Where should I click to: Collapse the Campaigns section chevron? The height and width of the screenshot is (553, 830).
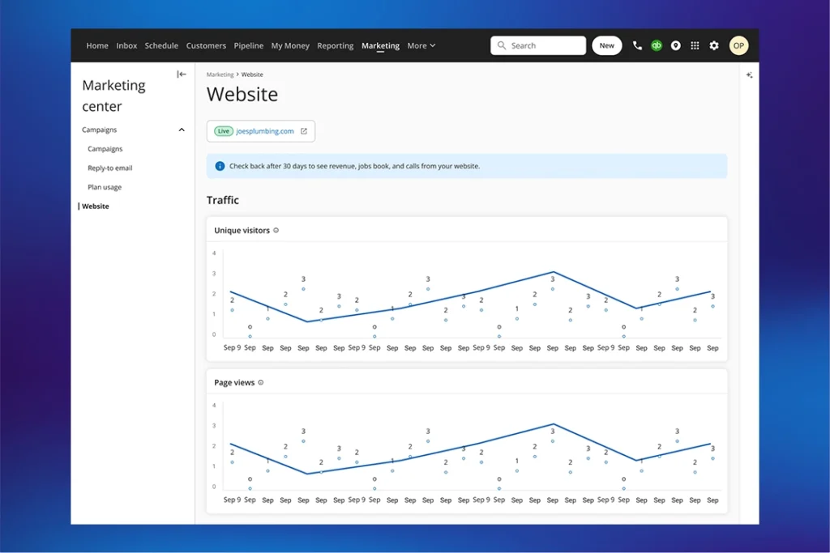181,130
